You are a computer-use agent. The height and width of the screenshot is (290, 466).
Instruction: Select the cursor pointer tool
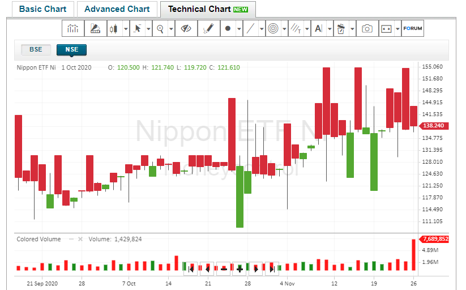137,28
